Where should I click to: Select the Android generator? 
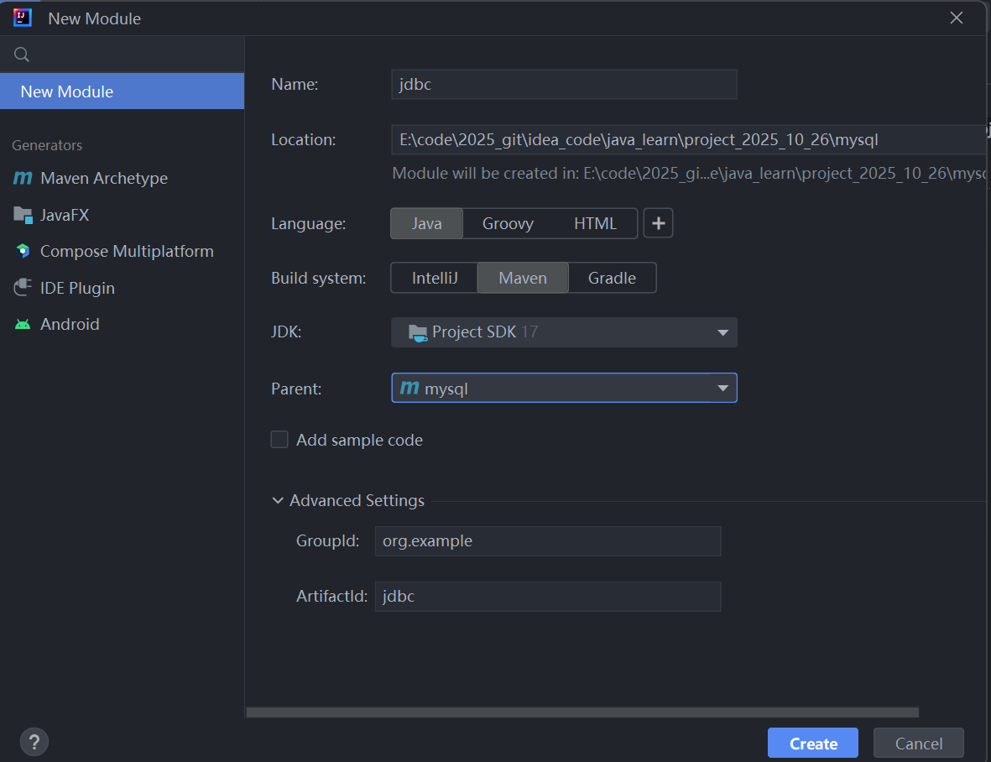point(122,324)
